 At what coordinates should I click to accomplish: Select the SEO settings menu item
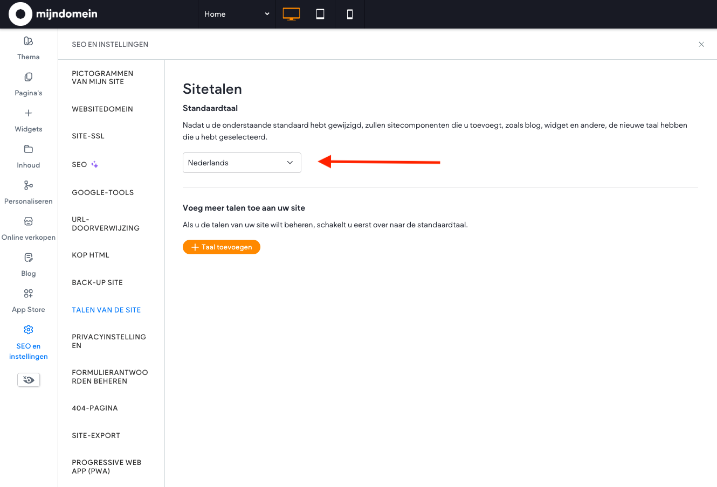pyautogui.click(x=80, y=165)
